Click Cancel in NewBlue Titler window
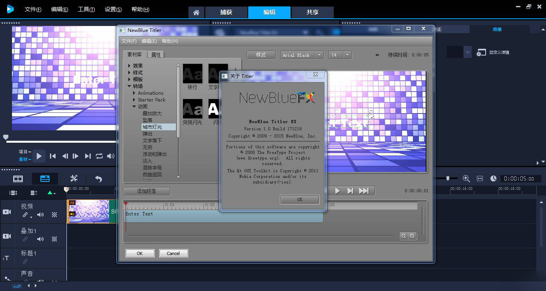The image size is (546, 291). click(173, 253)
